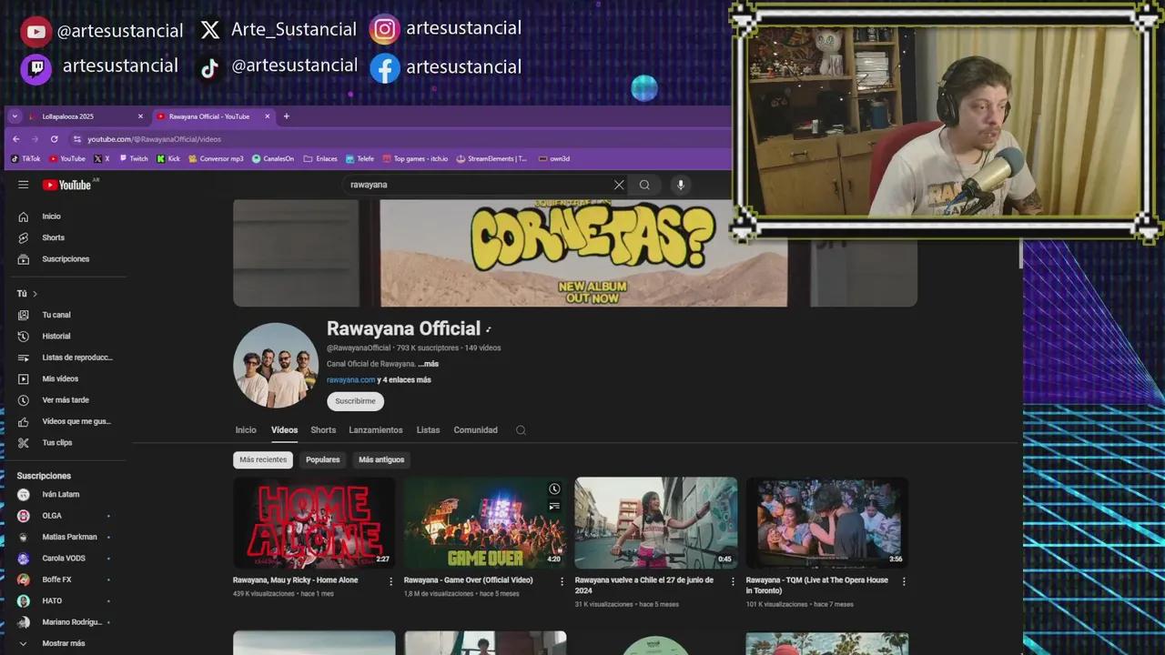Open Carola VODS subscription channel
The image size is (1165, 655).
(66, 559)
